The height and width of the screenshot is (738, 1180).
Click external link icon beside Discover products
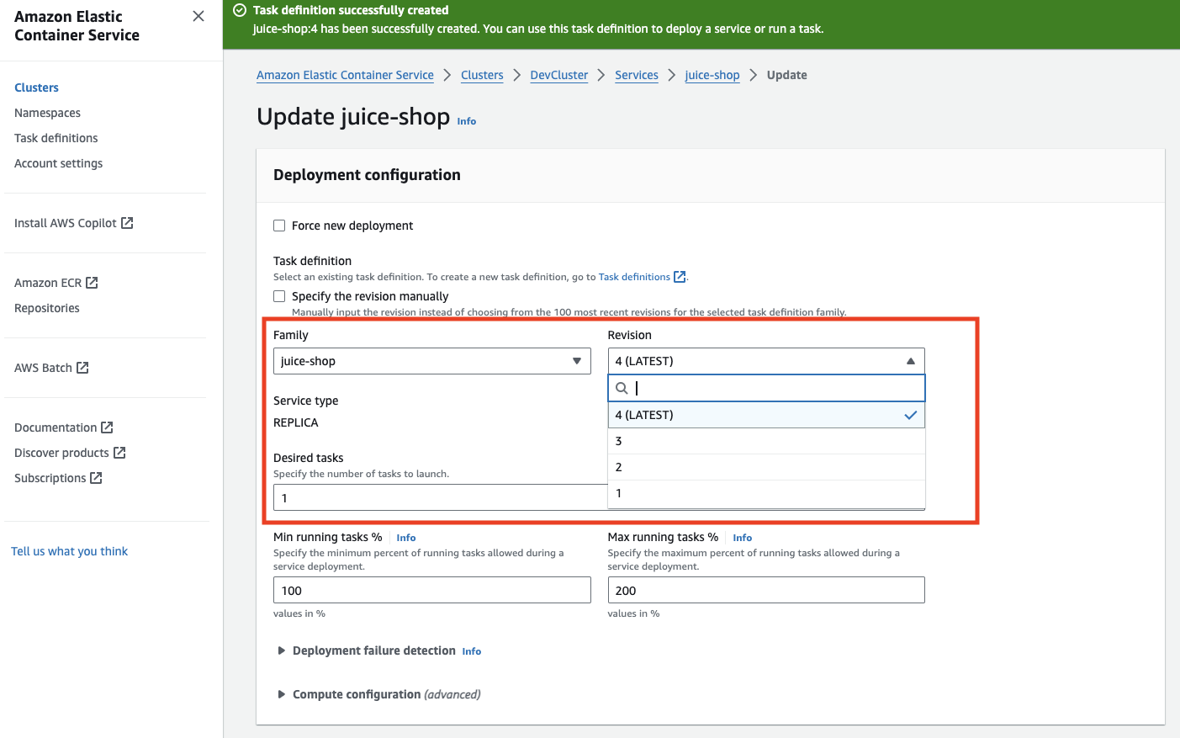pyautogui.click(x=119, y=453)
